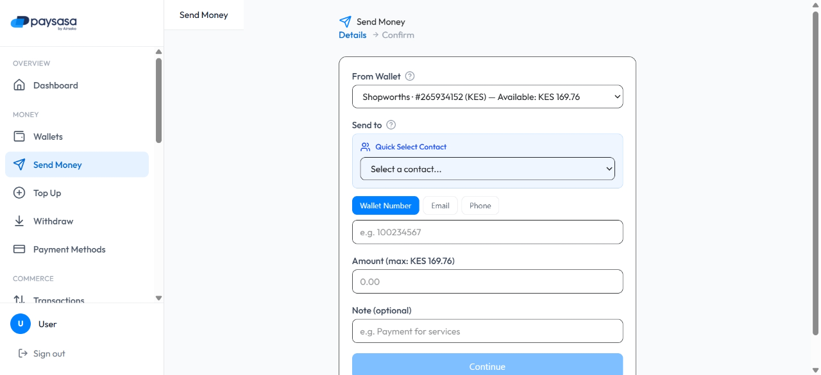Click the Amount (max: KES 169.76) label

pyautogui.click(x=403, y=261)
